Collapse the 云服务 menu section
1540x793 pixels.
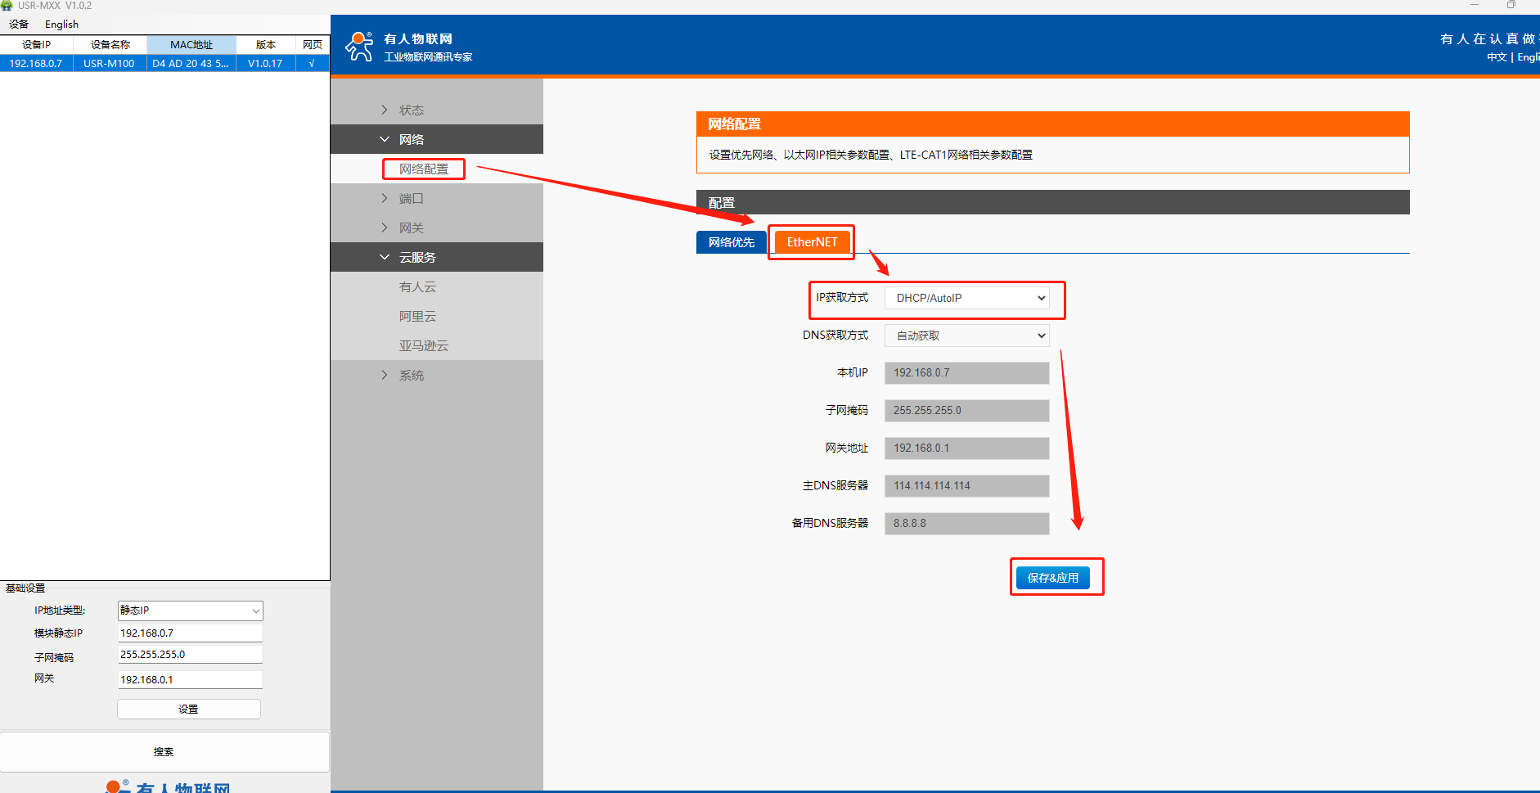[417, 257]
